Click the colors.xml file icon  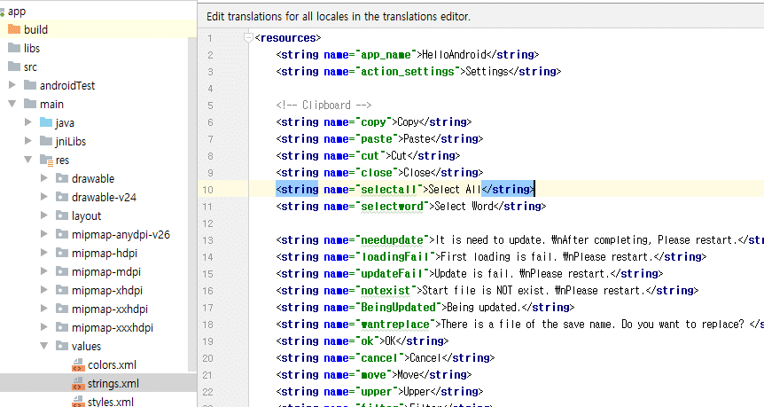[78, 365]
